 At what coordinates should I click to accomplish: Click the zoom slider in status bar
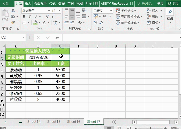[x=150, y=128]
